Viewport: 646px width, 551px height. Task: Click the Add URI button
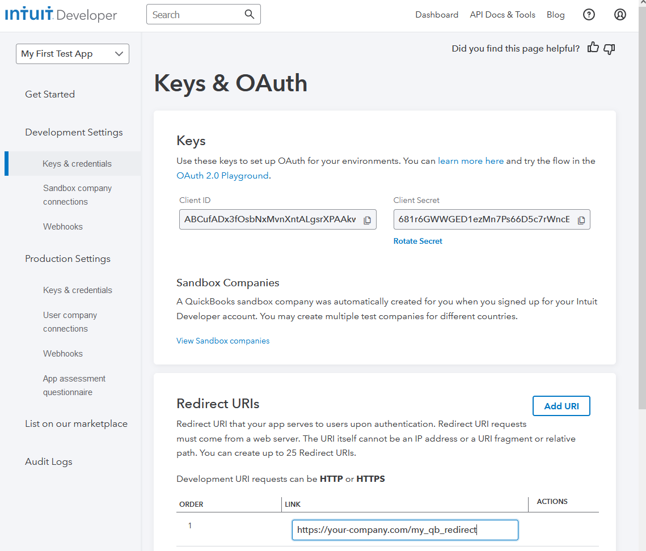561,406
